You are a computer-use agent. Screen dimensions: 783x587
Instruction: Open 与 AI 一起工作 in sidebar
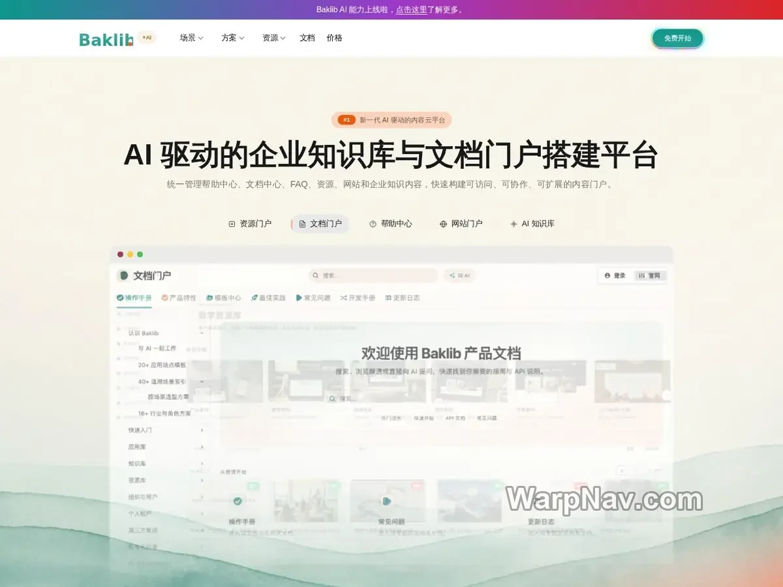click(x=157, y=348)
